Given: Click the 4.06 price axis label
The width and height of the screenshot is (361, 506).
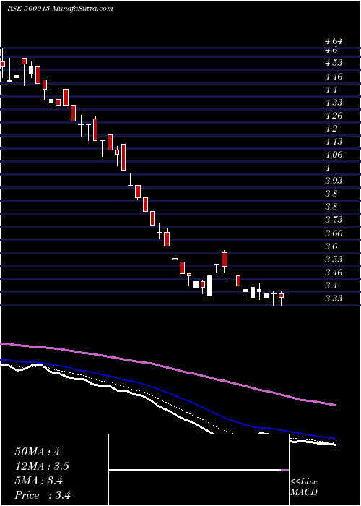Looking at the screenshot, I should (334, 155).
